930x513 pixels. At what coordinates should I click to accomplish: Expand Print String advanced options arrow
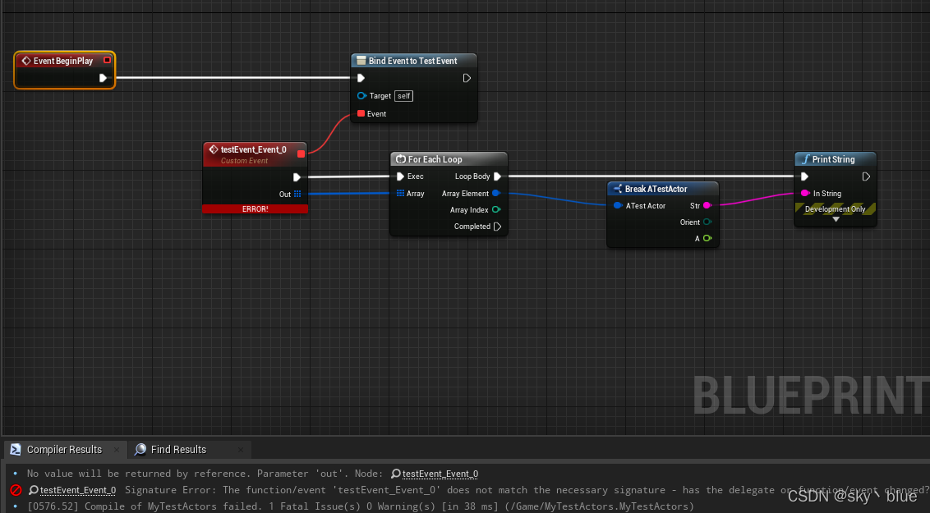pyautogui.click(x=836, y=219)
